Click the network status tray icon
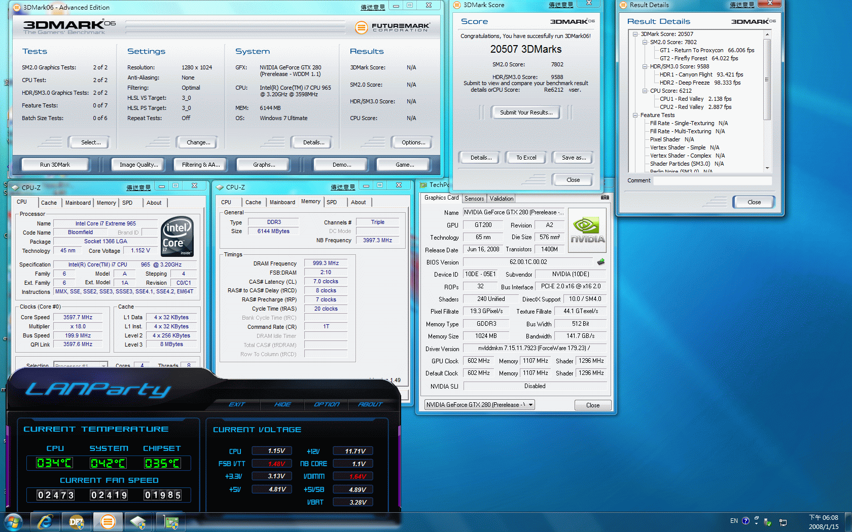 click(x=783, y=522)
